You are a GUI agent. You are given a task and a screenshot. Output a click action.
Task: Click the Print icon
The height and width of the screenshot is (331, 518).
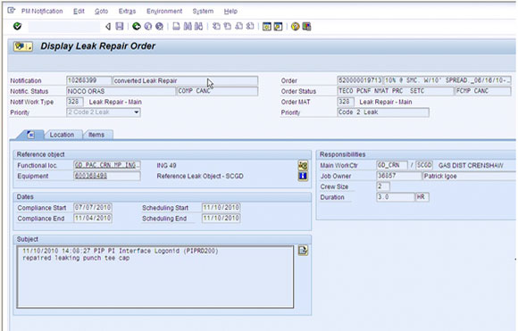(177, 27)
